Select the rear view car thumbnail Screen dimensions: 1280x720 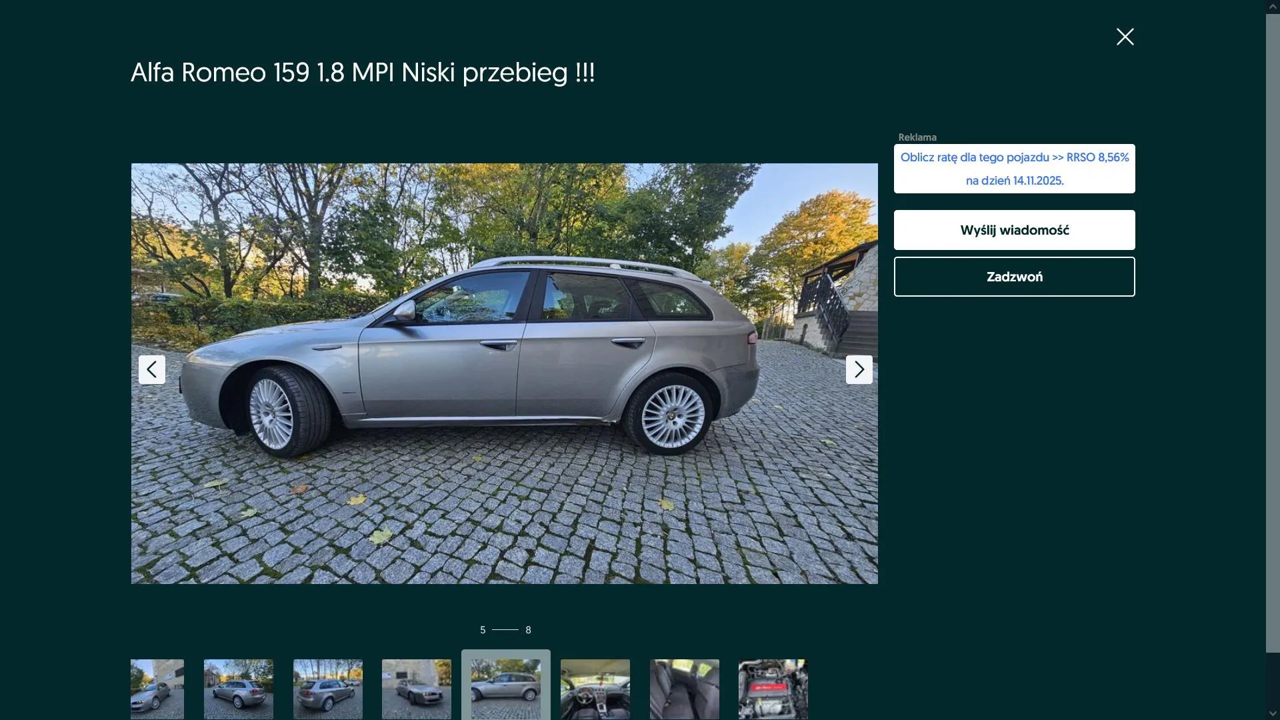(x=327, y=689)
